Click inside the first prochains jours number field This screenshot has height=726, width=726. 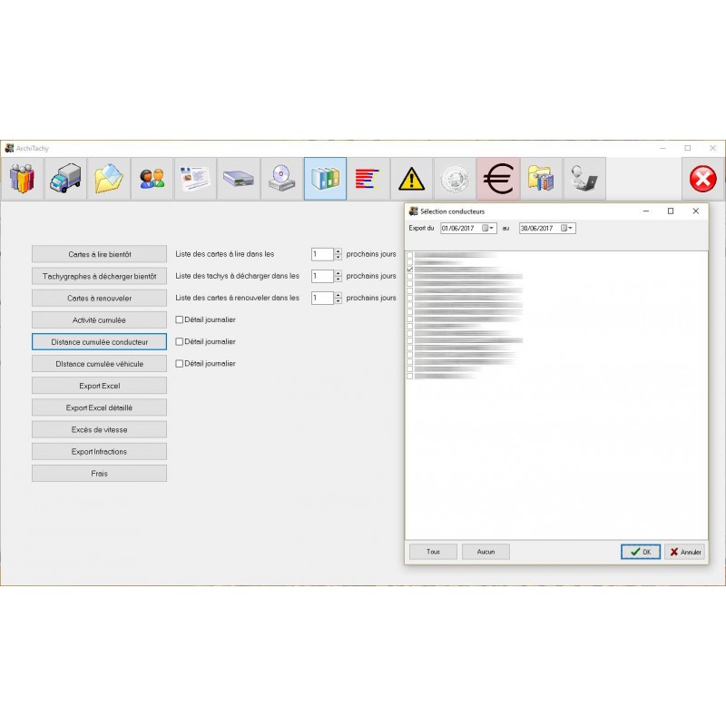click(324, 254)
